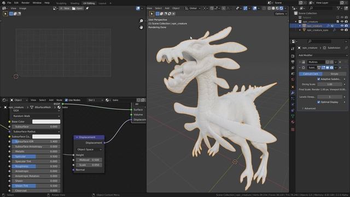Image resolution: width=350 pixels, height=197 pixels.
Task: Adjust the Roughness slider
Action: [36, 166]
